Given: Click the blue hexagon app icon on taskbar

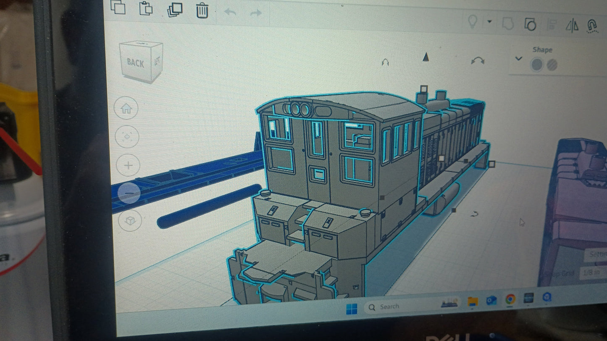Looking at the screenshot, I should pos(547,297).
